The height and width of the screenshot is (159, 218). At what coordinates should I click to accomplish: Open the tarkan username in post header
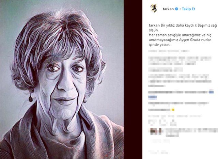168,9
